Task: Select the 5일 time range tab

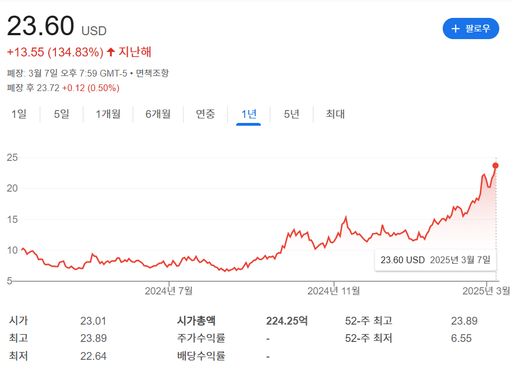Action: [62, 113]
